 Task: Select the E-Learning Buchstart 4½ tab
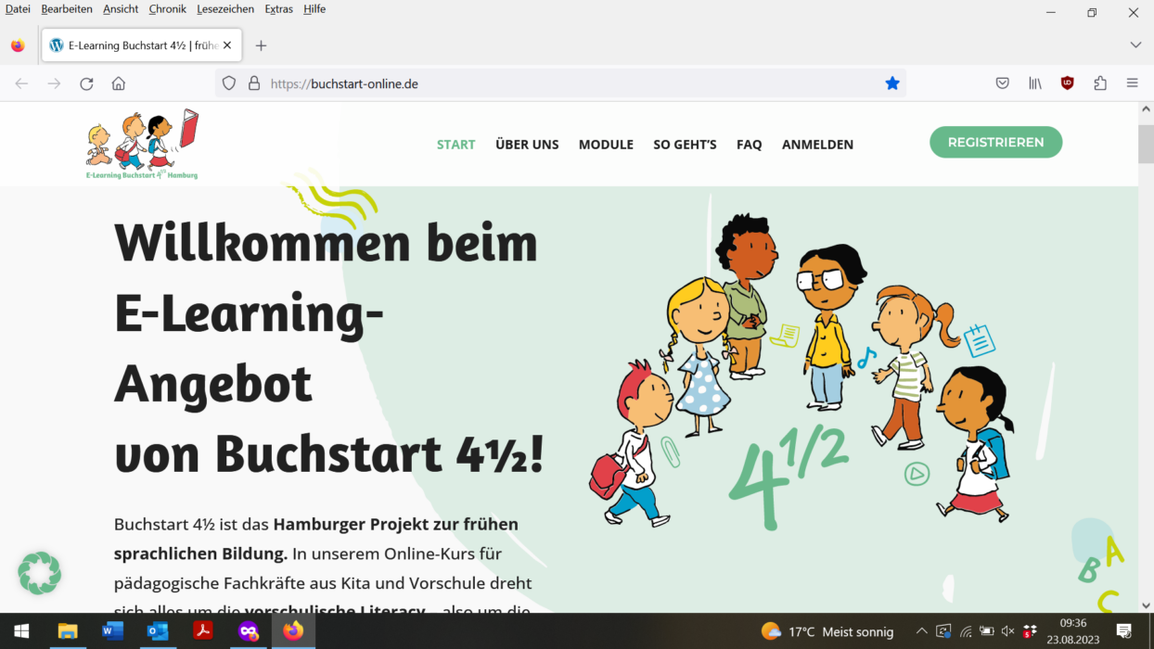click(142, 45)
